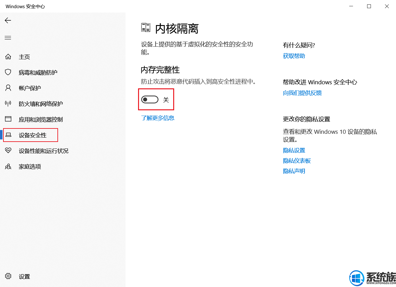Open the 隐私声明 link

pyautogui.click(x=294, y=171)
